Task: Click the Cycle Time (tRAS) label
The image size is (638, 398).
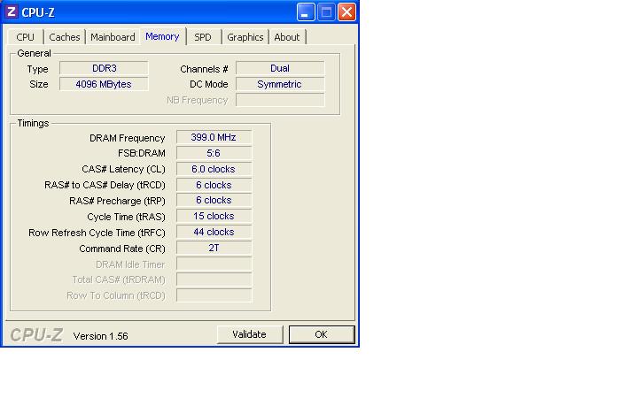Action: point(126,217)
